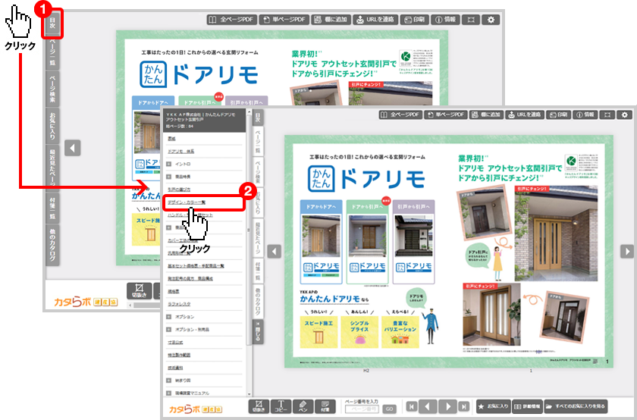Close the contents panel with 閉じる tab

click(x=258, y=329)
